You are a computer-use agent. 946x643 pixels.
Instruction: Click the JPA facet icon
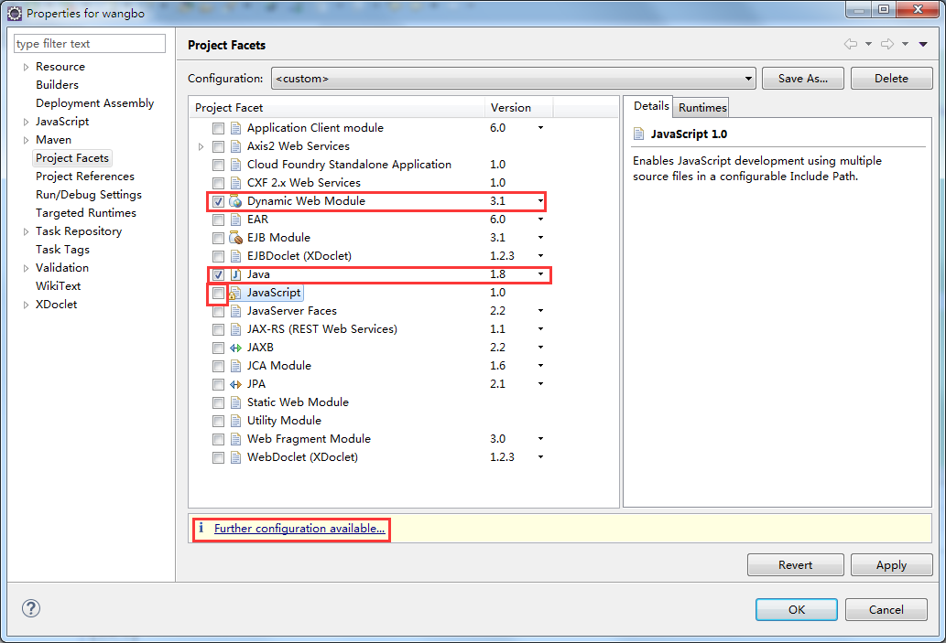[x=235, y=384]
